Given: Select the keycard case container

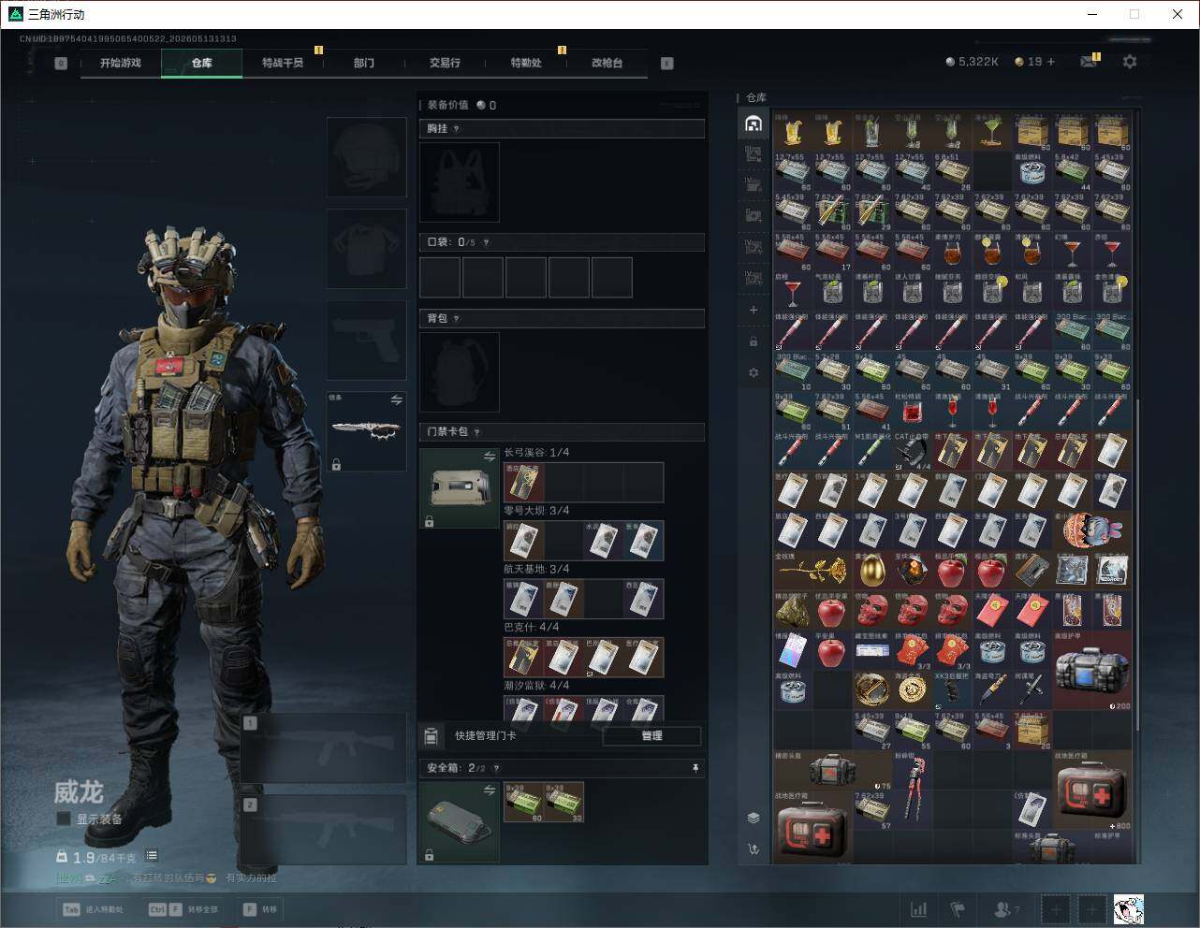Looking at the screenshot, I should 460,488.
